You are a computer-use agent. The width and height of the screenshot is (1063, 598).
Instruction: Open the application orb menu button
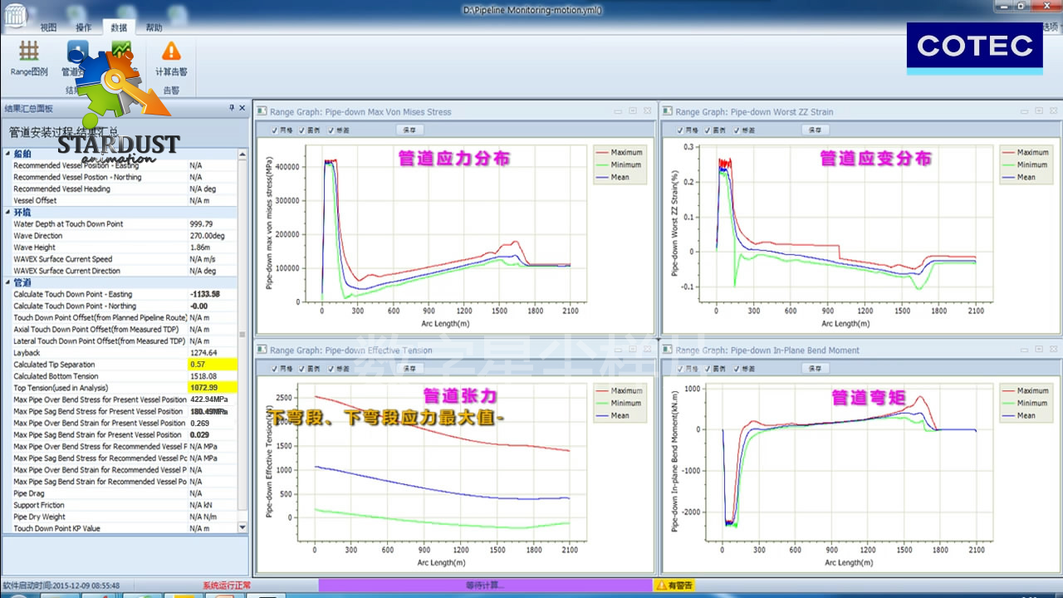15,17
